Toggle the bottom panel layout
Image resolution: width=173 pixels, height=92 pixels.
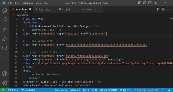[x=145, y=3]
